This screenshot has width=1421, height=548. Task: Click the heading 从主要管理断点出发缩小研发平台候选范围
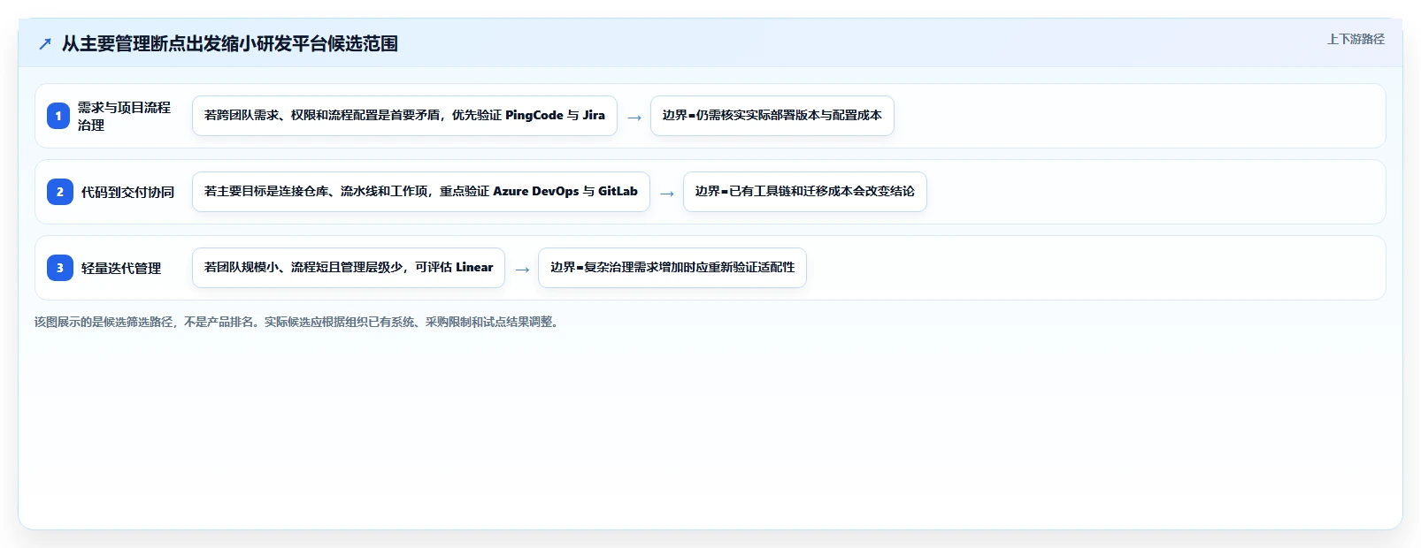pyautogui.click(x=230, y=44)
